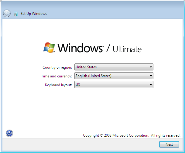
Task: Click the US keyboard layout value
Action: coord(78,85)
